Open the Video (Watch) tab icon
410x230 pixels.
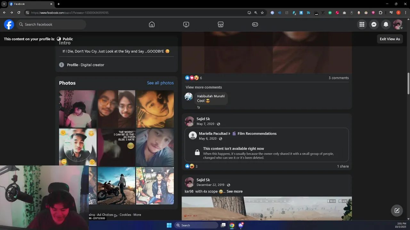click(x=186, y=25)
